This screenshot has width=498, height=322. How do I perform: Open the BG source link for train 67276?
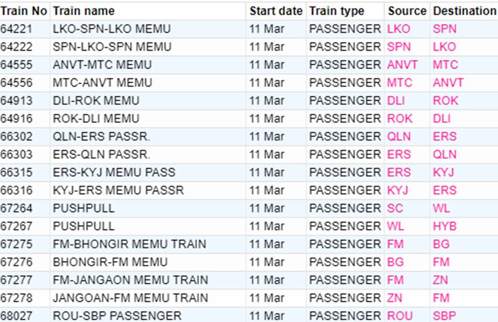[x=395, y=262]
